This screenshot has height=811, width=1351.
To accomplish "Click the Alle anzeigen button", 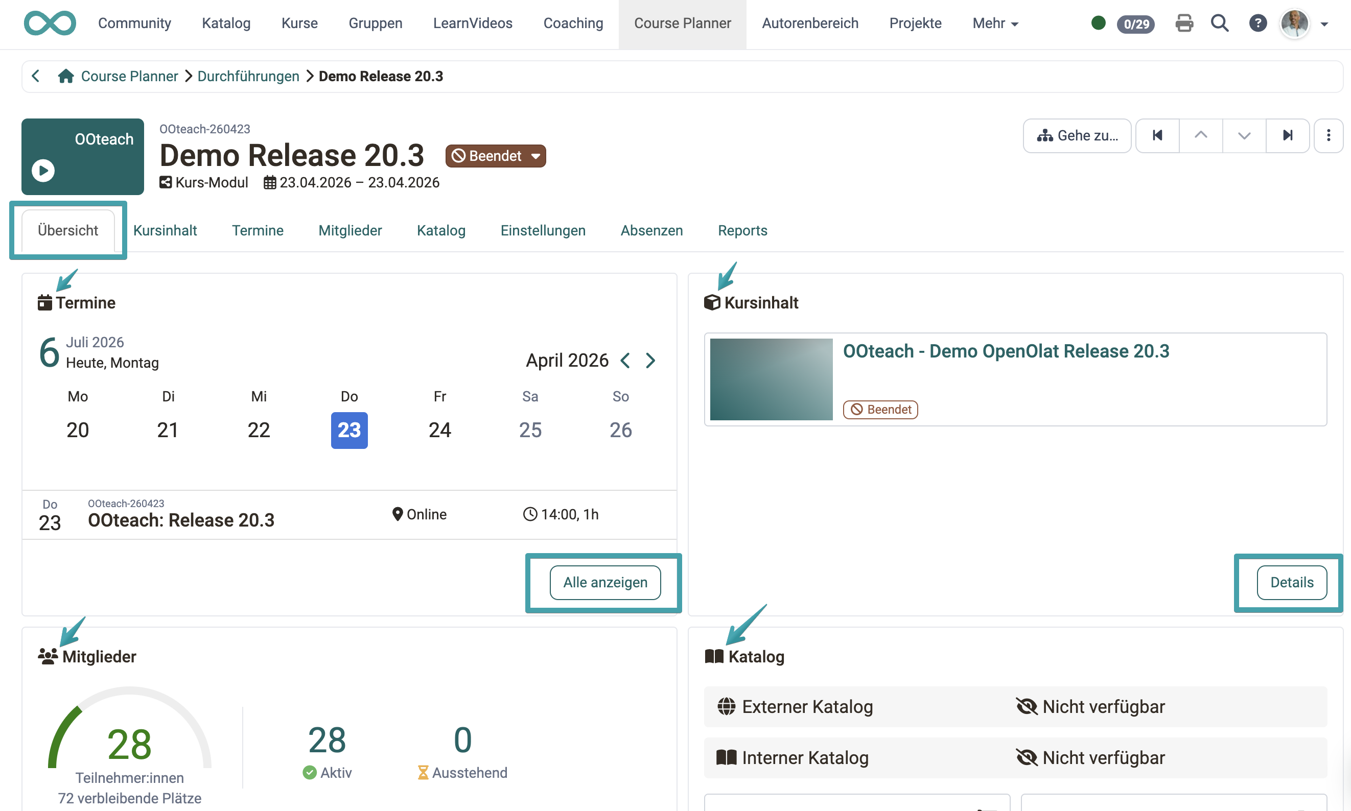I will tap(605, 583).
